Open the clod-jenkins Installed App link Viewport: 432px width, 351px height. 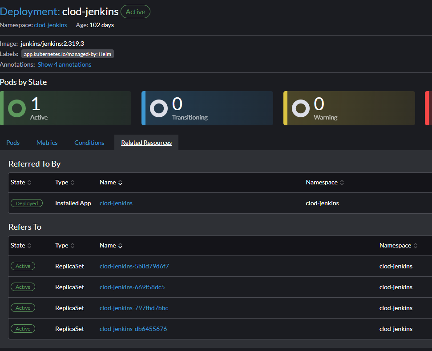[116, 203]
